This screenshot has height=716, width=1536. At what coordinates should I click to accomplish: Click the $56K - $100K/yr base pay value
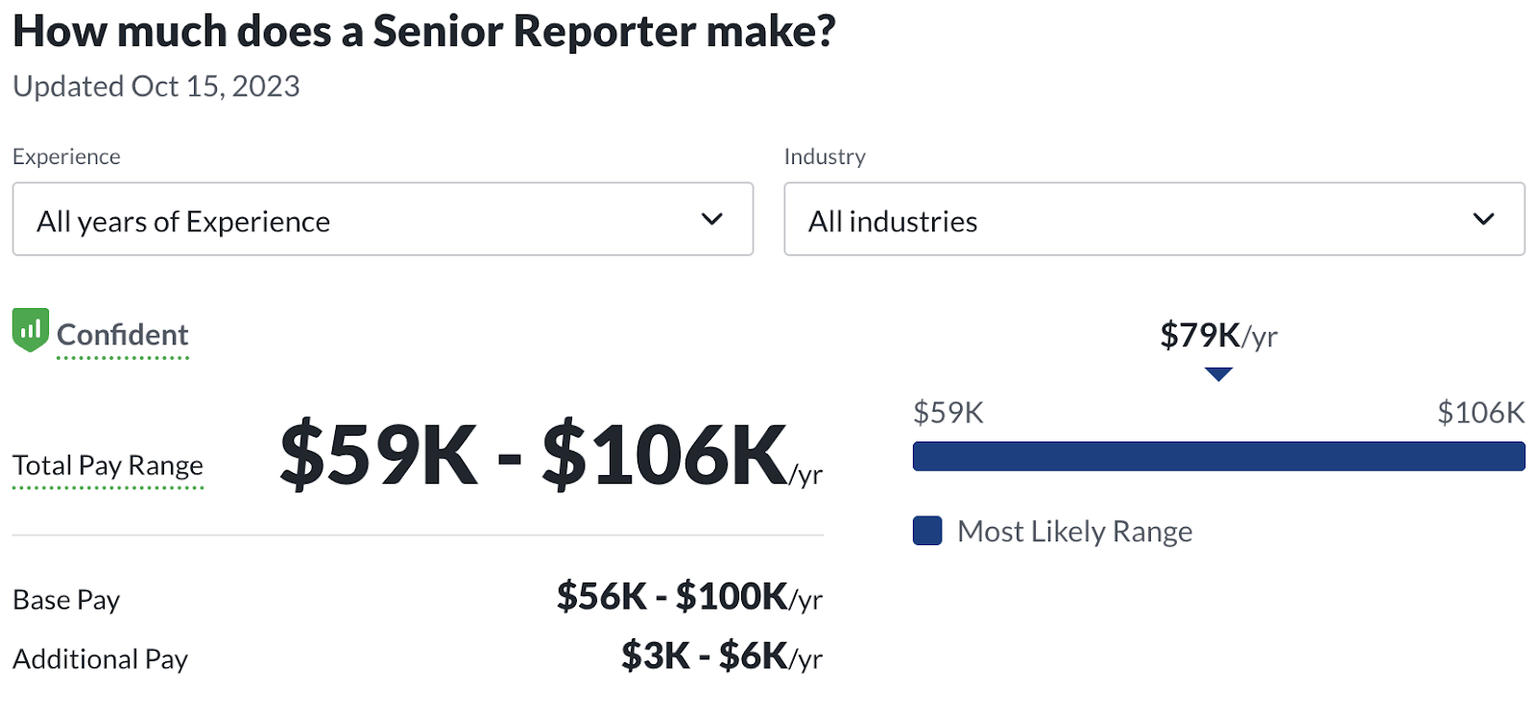tap(689, 597)
